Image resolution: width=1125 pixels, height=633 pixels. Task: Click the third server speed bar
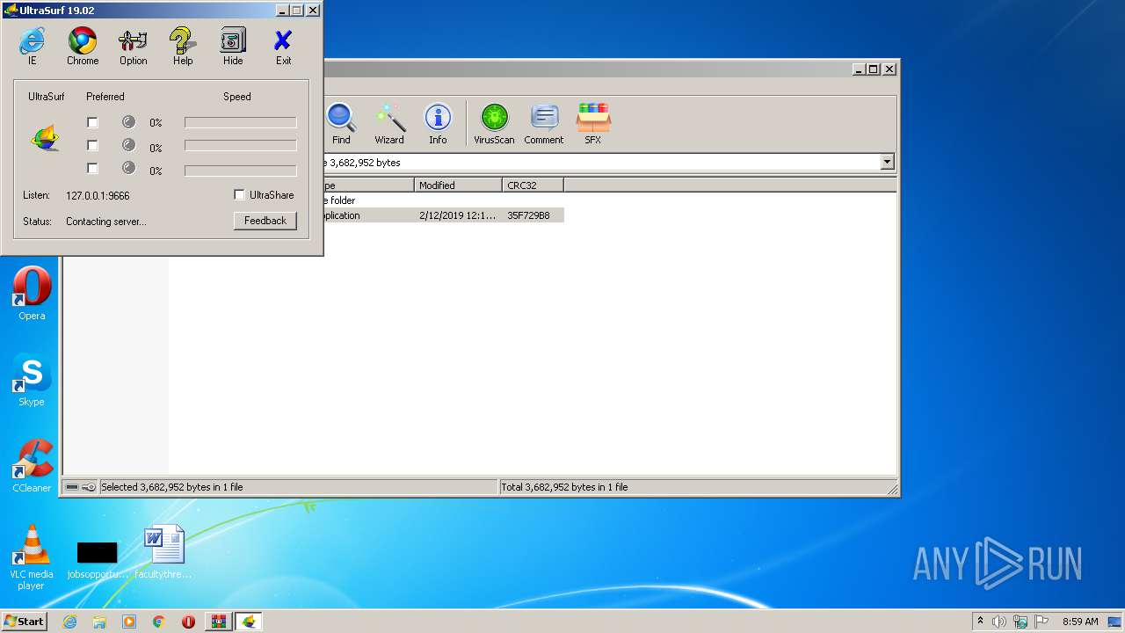pos(240,171)
